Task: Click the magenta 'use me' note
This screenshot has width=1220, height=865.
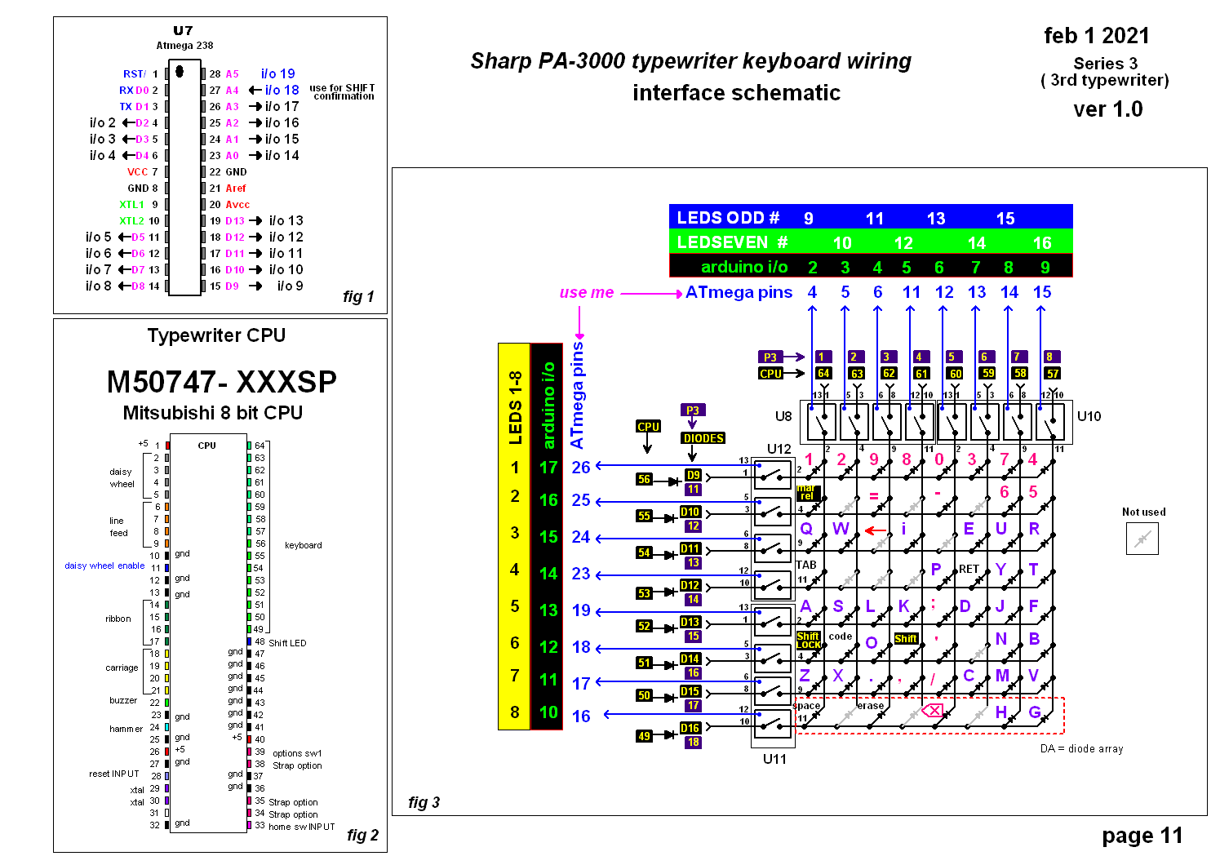Action: [586, 292]
